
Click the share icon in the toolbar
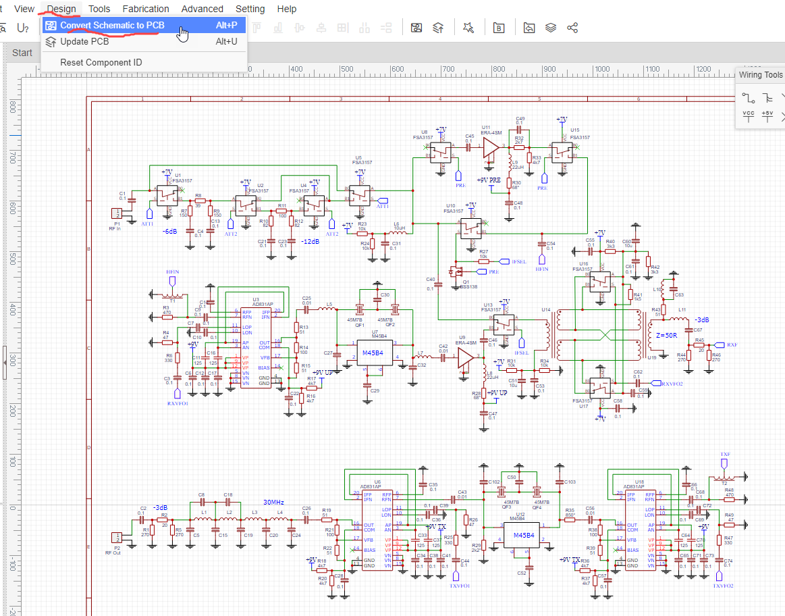point(572,28)
